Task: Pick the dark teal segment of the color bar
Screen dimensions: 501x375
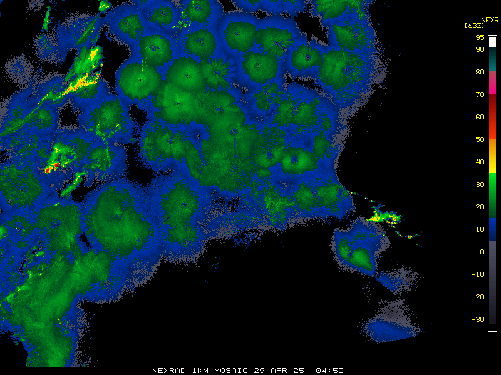Action: [492, 59]
